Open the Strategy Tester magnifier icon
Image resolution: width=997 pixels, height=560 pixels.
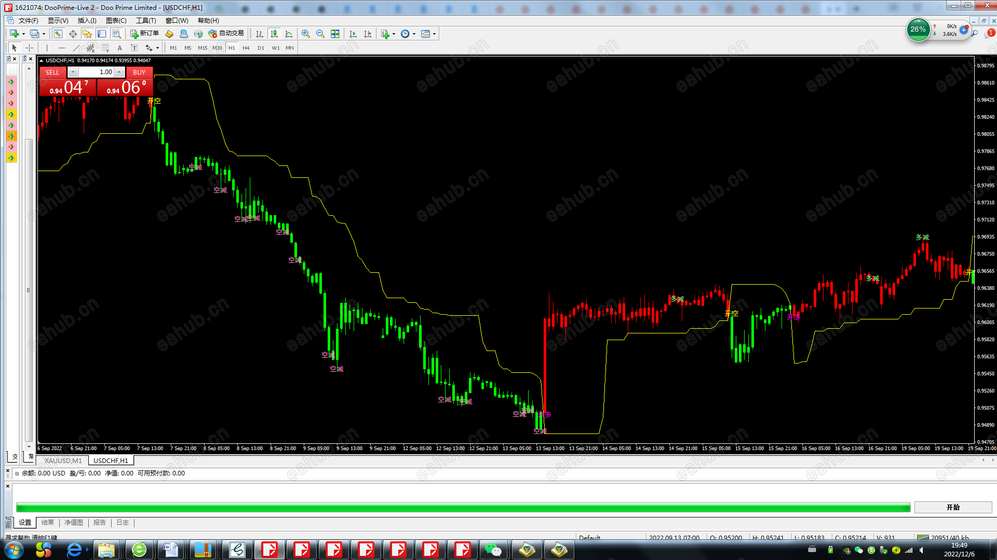pos(117,34)
